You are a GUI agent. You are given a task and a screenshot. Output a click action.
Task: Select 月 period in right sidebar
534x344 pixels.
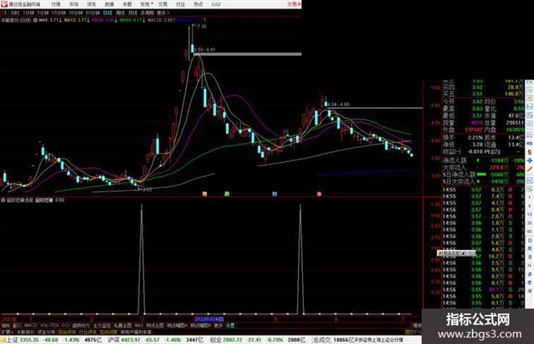pos(530,258)
